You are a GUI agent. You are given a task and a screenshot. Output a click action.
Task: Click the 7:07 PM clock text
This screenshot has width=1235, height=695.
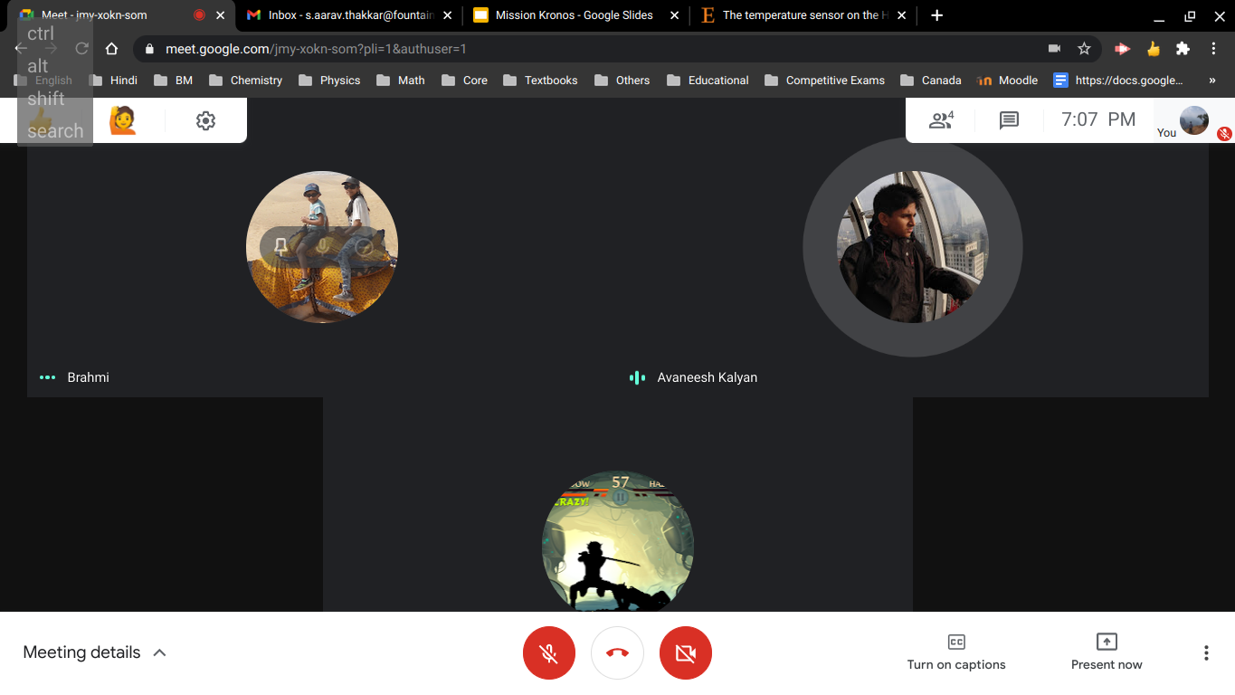tap(1098, 119)
